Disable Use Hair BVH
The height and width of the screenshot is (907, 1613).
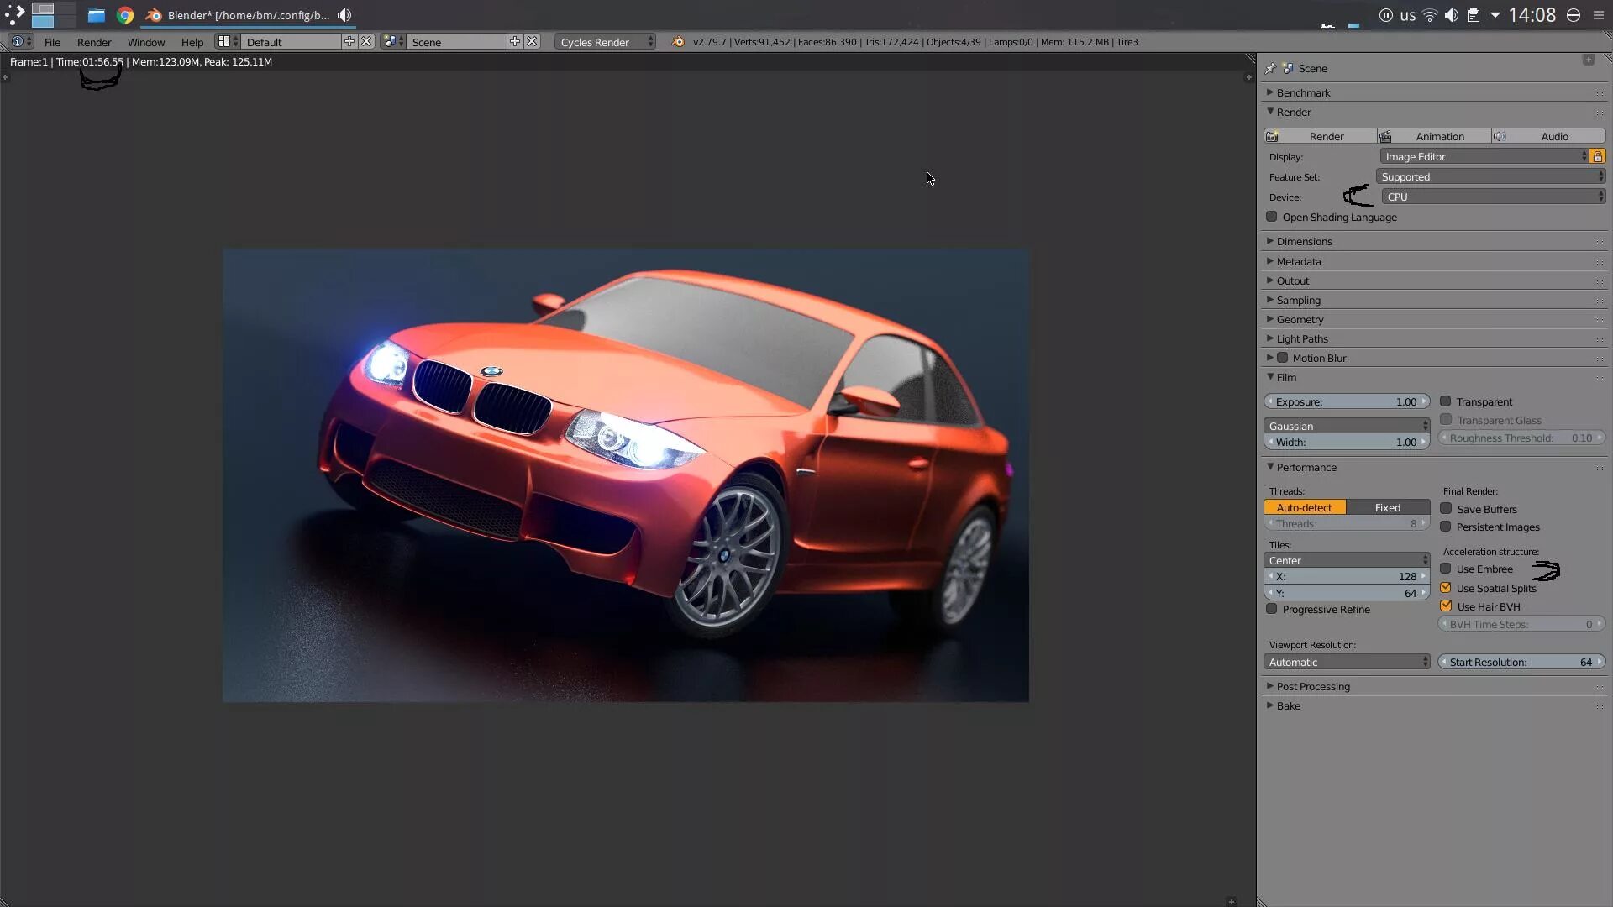[x=1446, y=606]
